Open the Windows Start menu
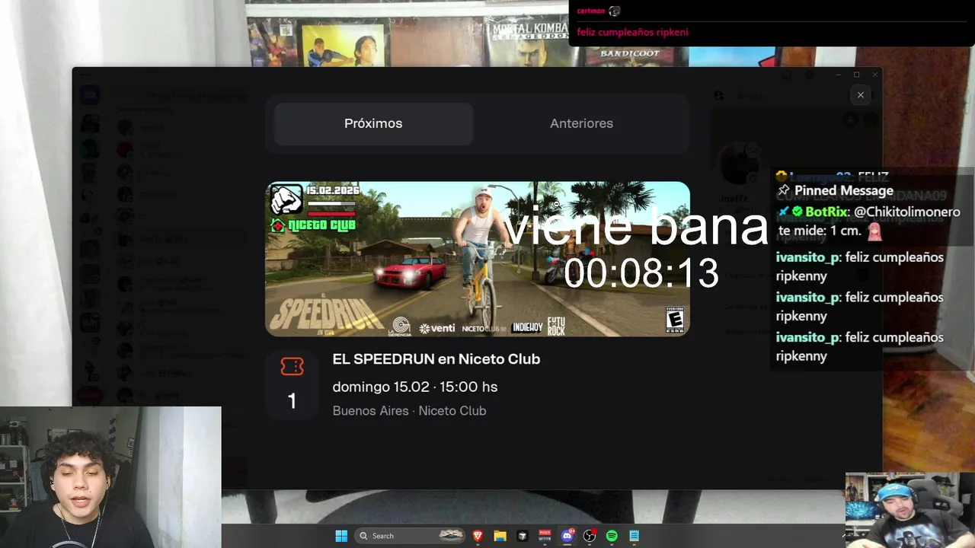Screen dimensions: 975x548 [341, 536]
